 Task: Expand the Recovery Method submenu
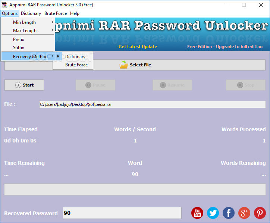point(28,56)
